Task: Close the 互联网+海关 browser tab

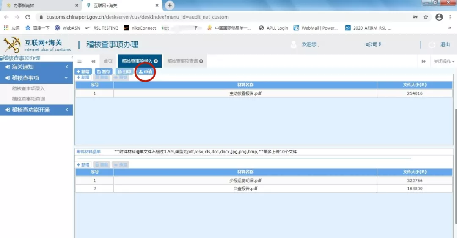Action: point(157,5)
